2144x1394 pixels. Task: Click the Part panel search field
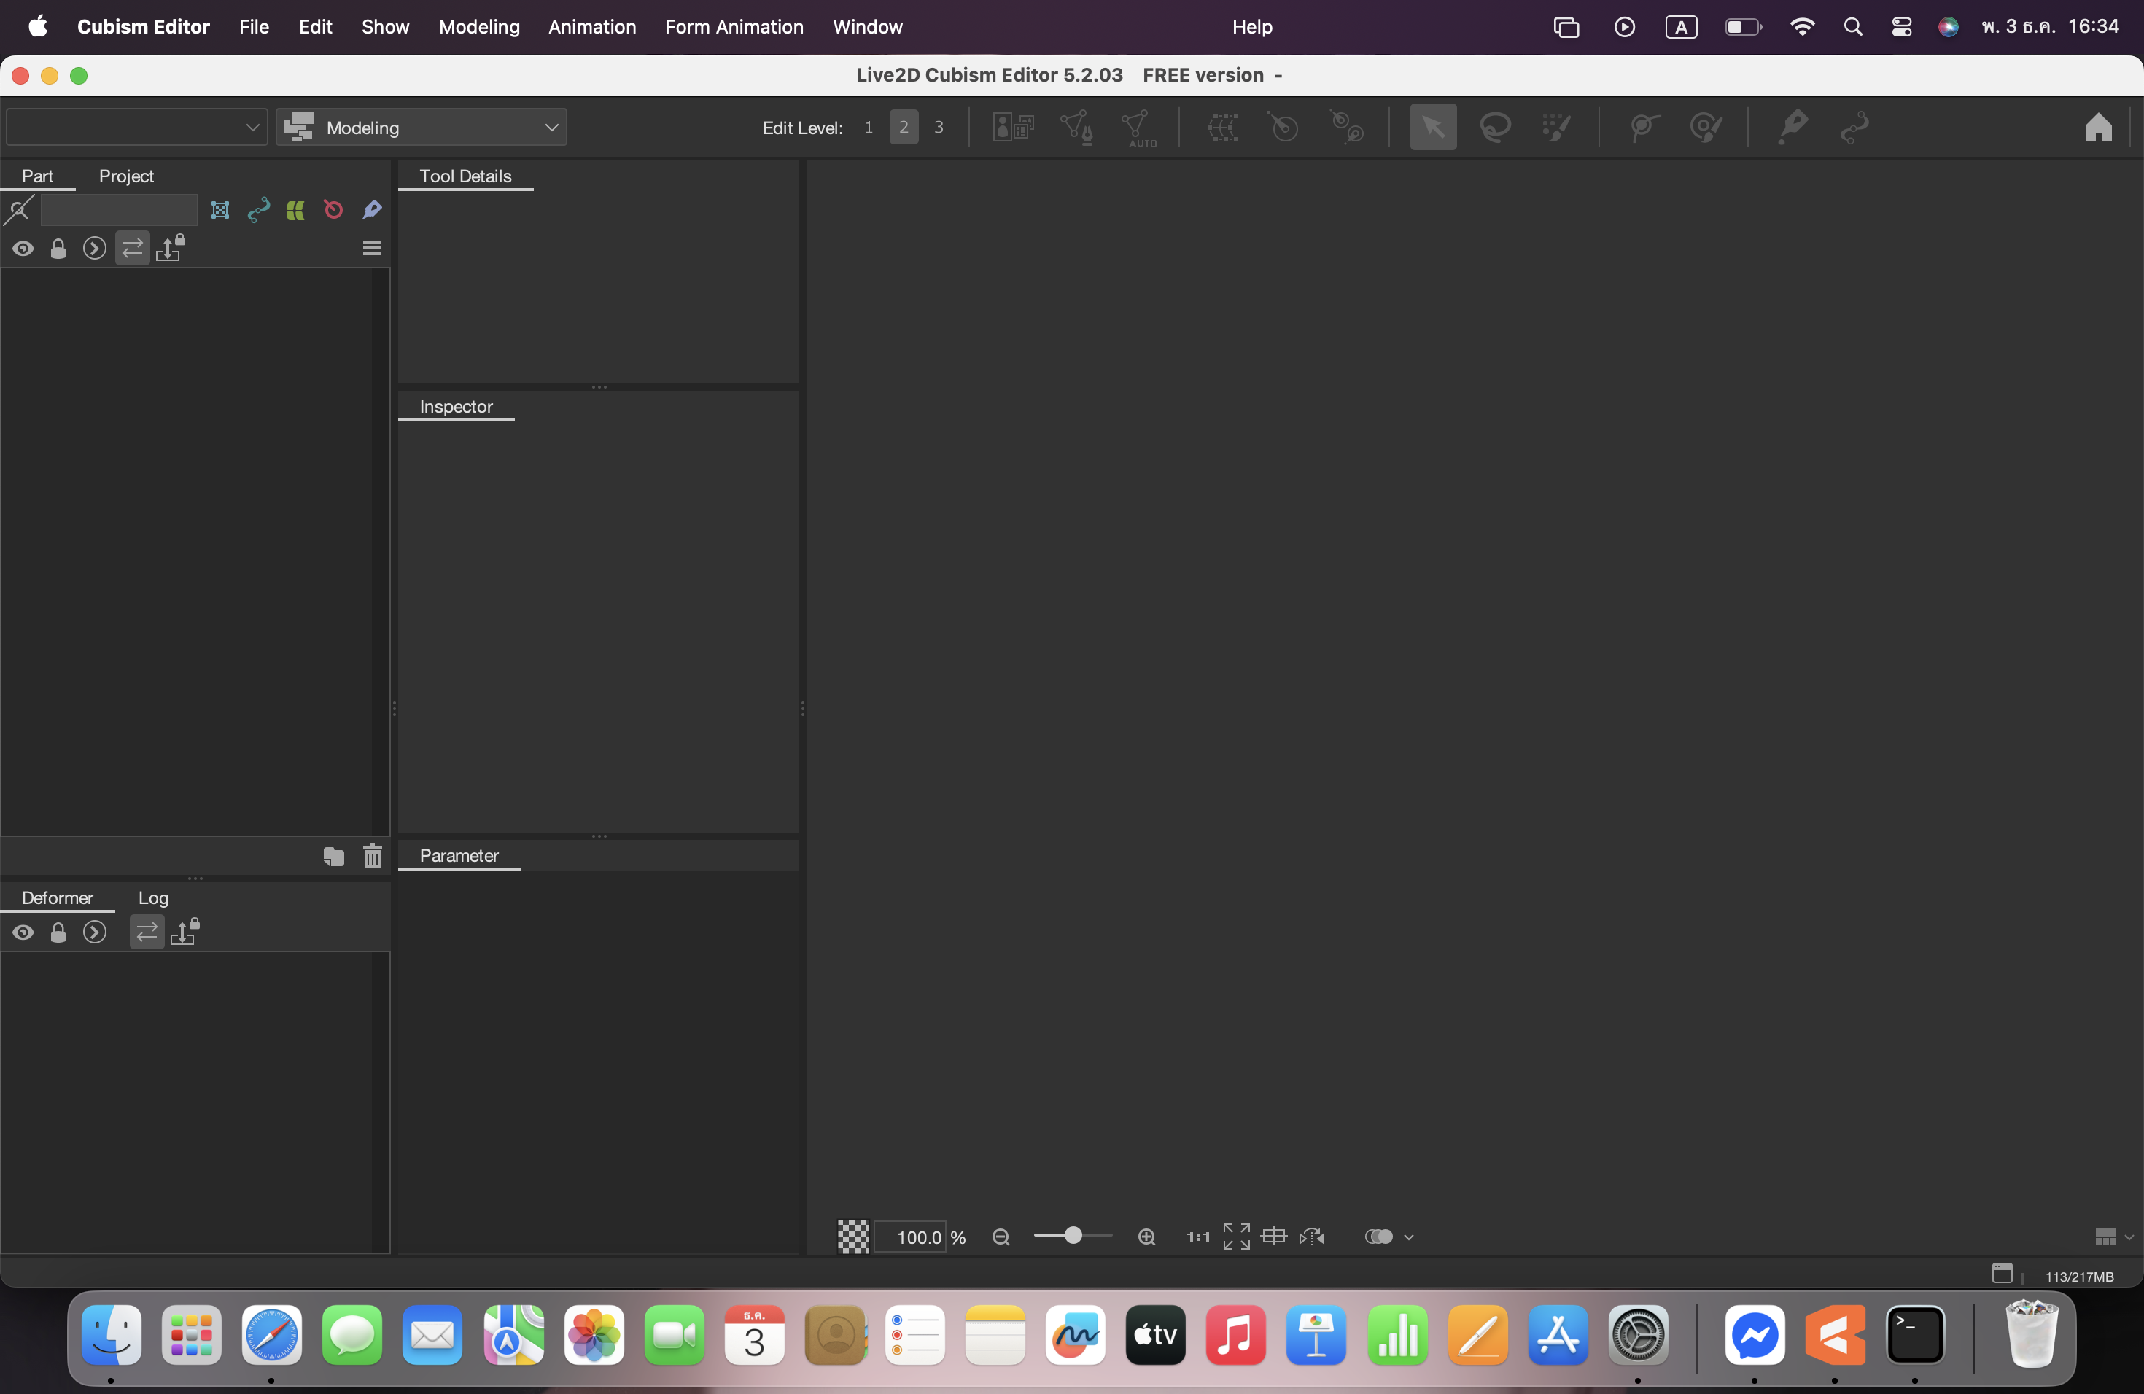coord(119,210)
